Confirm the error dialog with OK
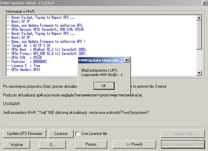The height and width of the screenshot is (151, 208). [x=104, y=86]
